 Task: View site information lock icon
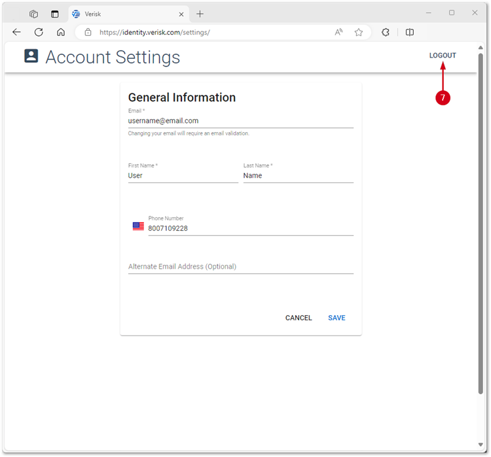(88, 32)
